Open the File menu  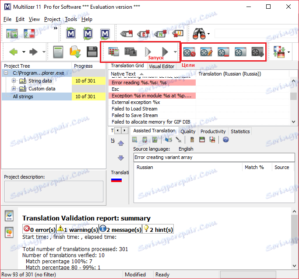tap(7, 19)
